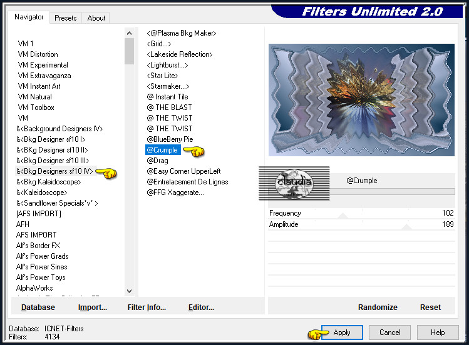The width and height of the screenshot is (469, 345).
Task: Click the @Crumple filter preview image
Action: tap(361, 100)
